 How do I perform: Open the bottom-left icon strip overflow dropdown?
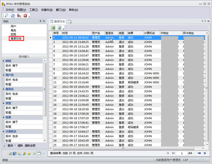point(44,154)
